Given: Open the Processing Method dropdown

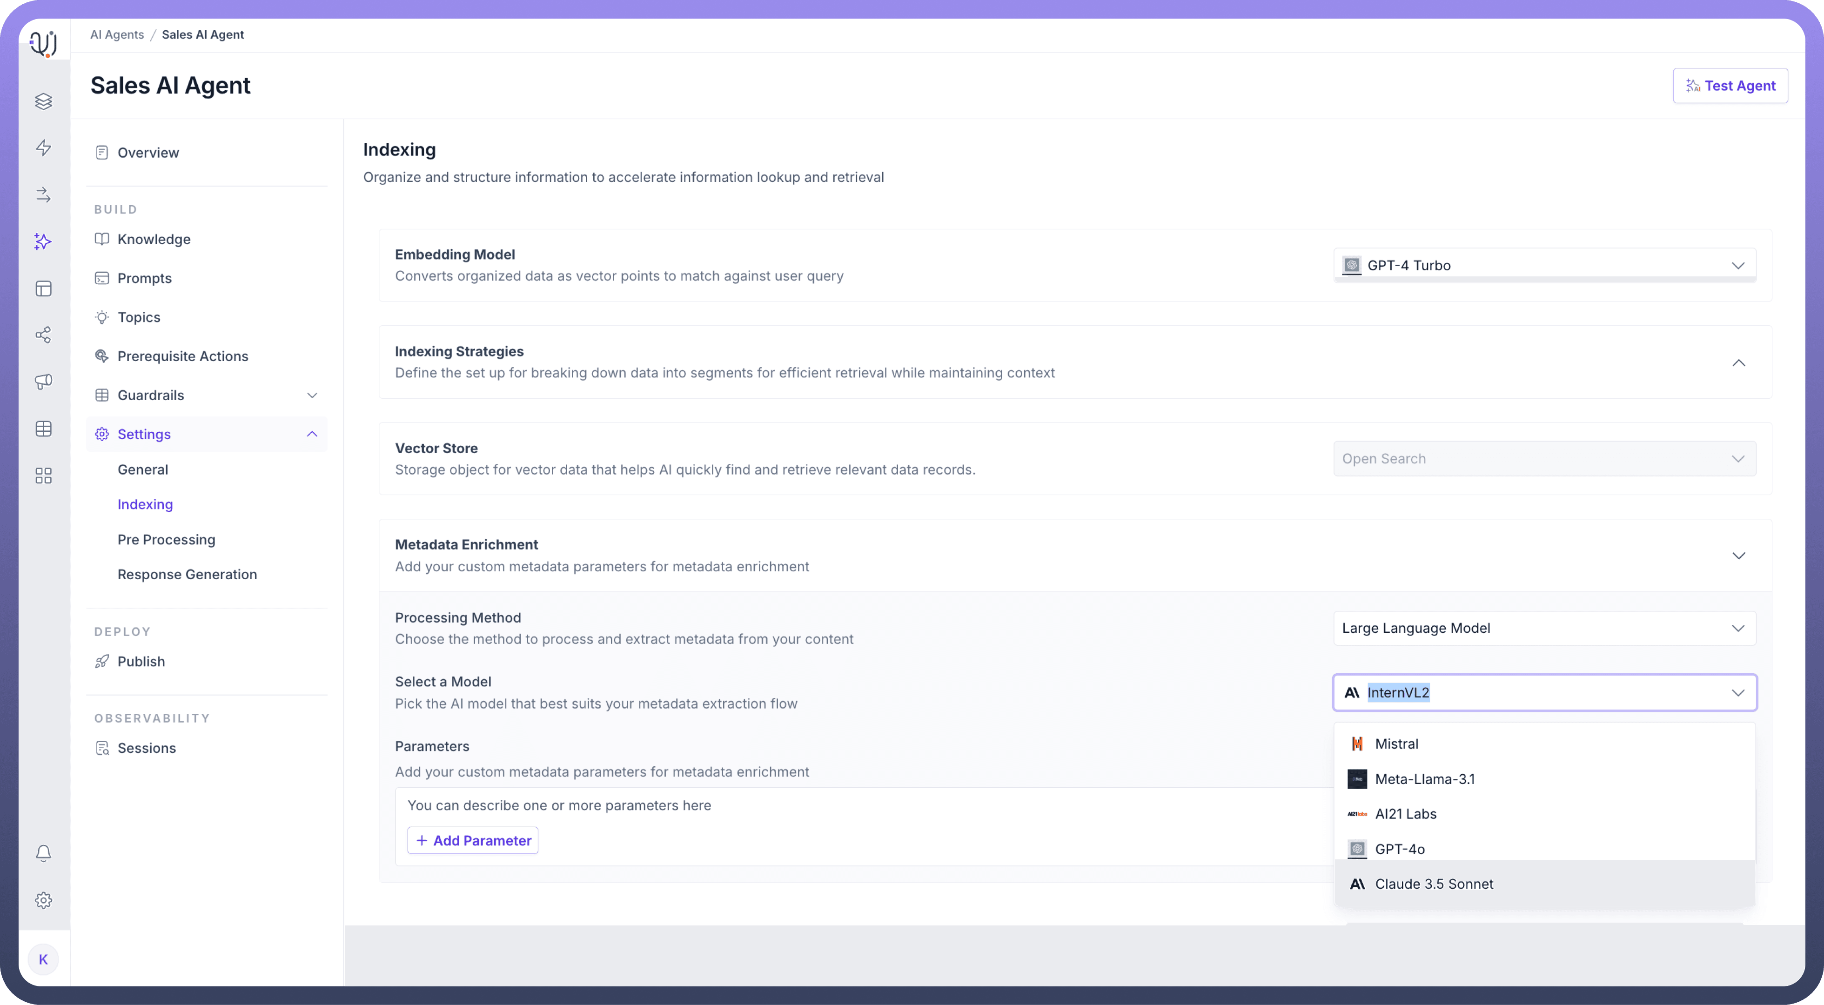Looking at the screenshot, I should click(x=1543, y=628).
